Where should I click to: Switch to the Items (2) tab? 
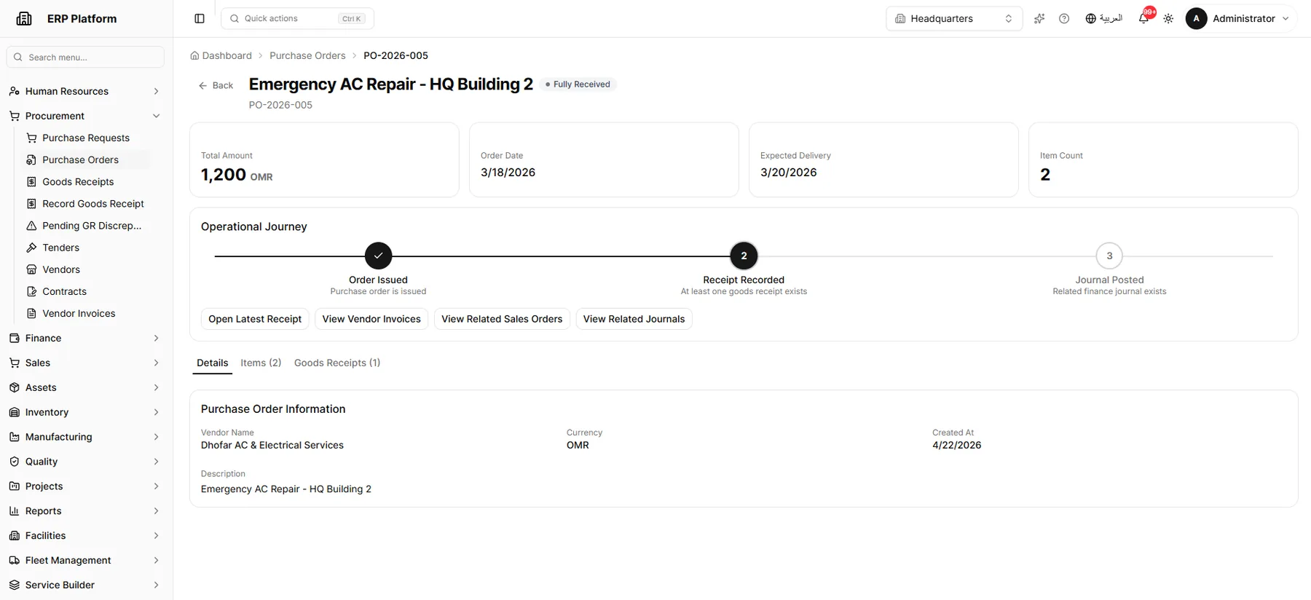(x=261, y=363)
